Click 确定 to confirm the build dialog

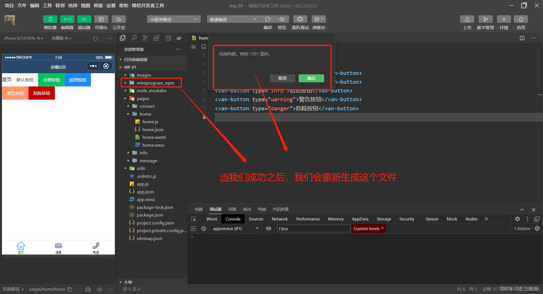311,78
